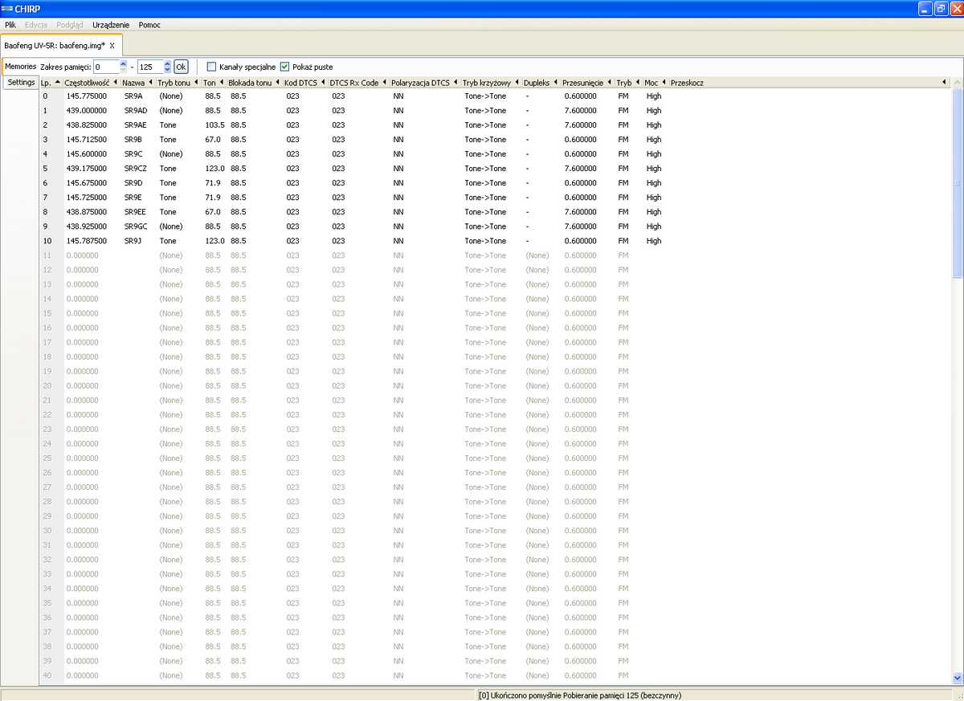Select the frequency cell 145.775000
The height and width of the screenshot is (701, 964).
point(86,96)
